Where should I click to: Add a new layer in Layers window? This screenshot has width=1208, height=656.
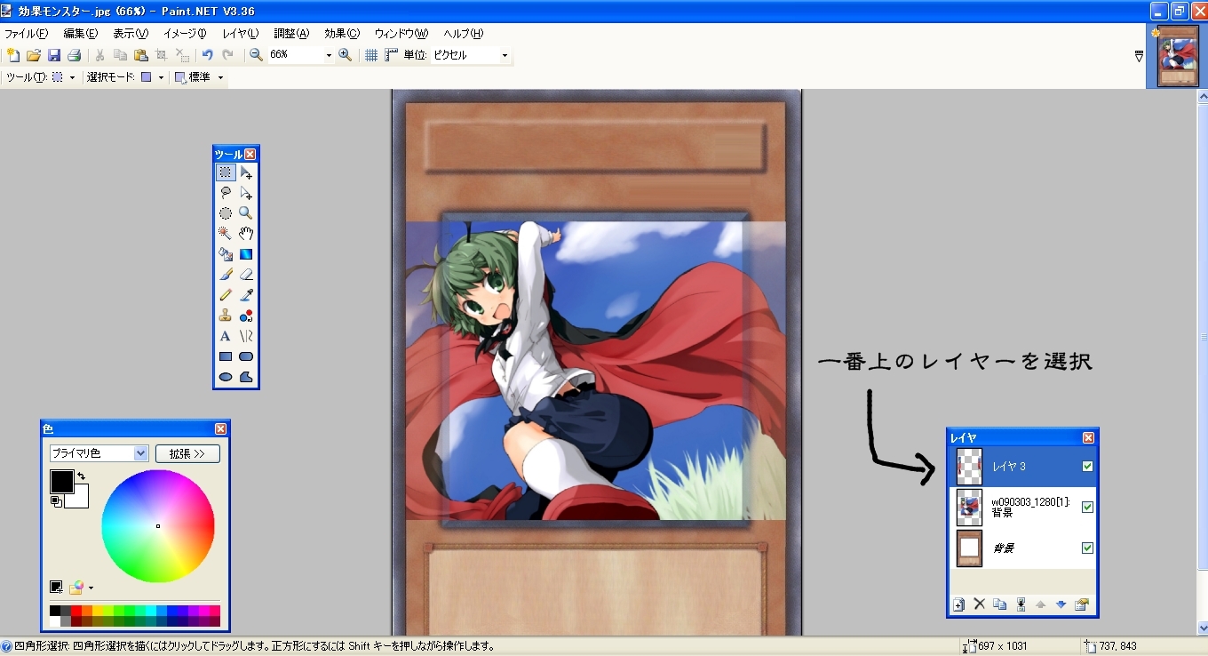tap(959, 604)
